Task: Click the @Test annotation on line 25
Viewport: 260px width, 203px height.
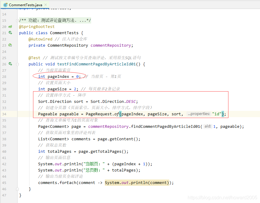Action: [x=34, y=58]
